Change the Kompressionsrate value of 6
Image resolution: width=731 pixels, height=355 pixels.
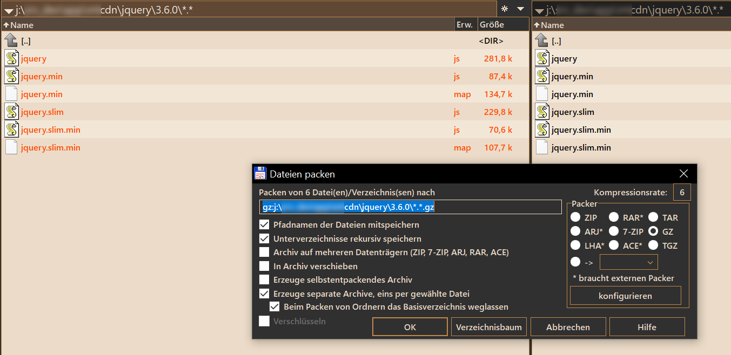coord(681,192)
